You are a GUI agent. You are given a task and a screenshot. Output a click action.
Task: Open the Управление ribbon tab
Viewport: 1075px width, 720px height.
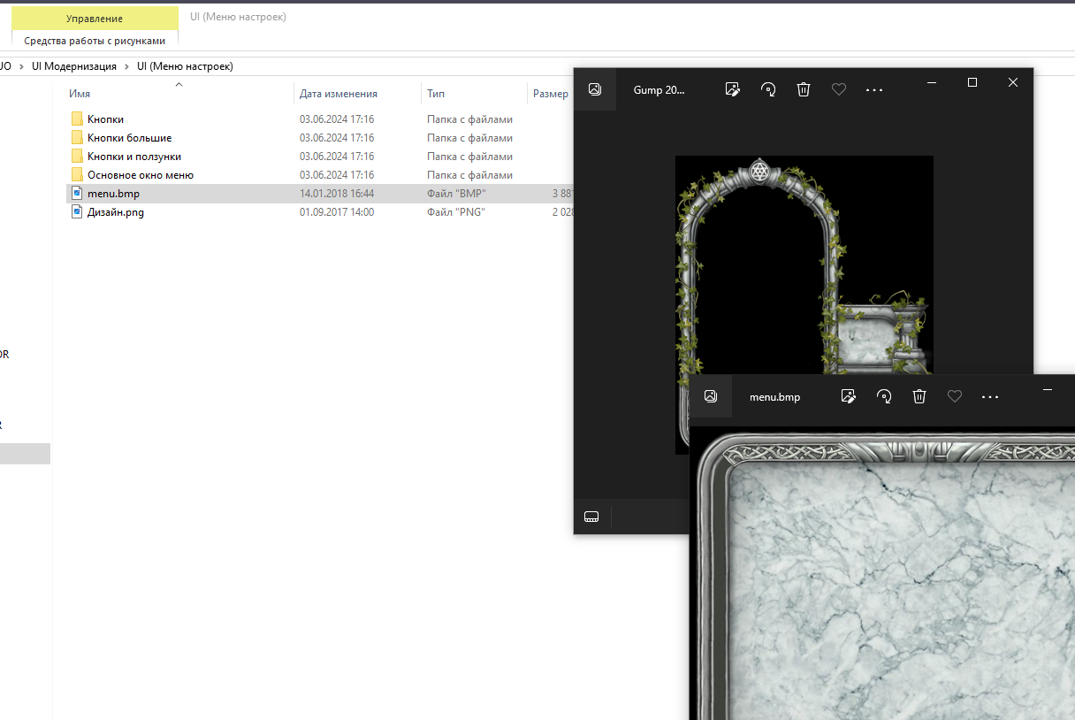pyautogui.click(x=95, y=19)
